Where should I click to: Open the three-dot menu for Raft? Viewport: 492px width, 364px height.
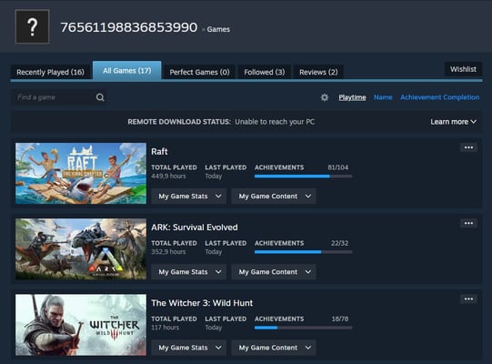coord(468,147)
